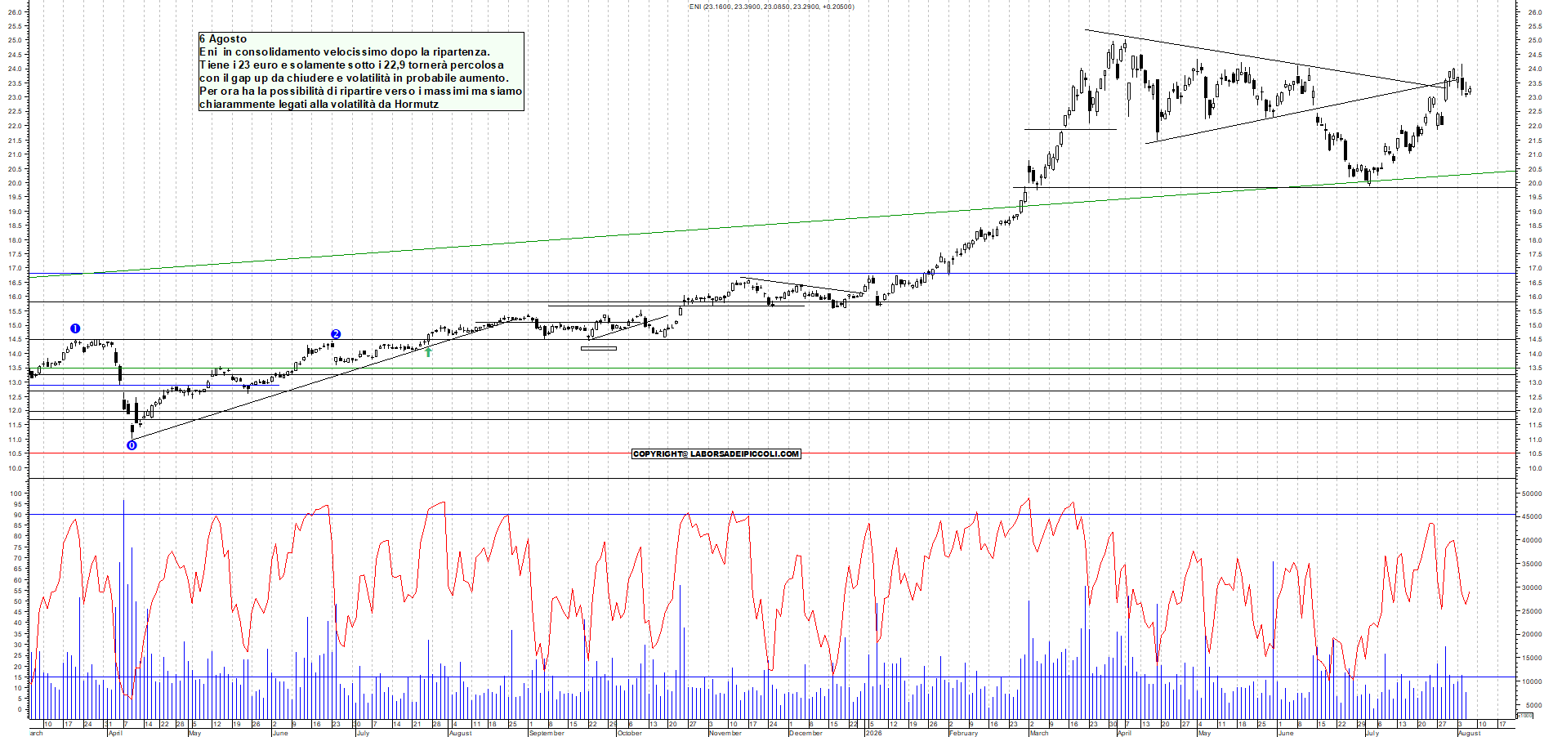Click the line 'Eni in consolidamento velocissimo dopo la ripartenza.'
Viewport: 1544px width, 737px height.
click(x=345, y=51)
